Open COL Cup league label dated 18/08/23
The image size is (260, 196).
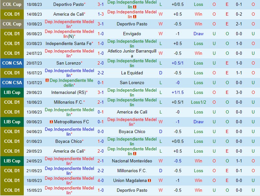tap(12, 5)
